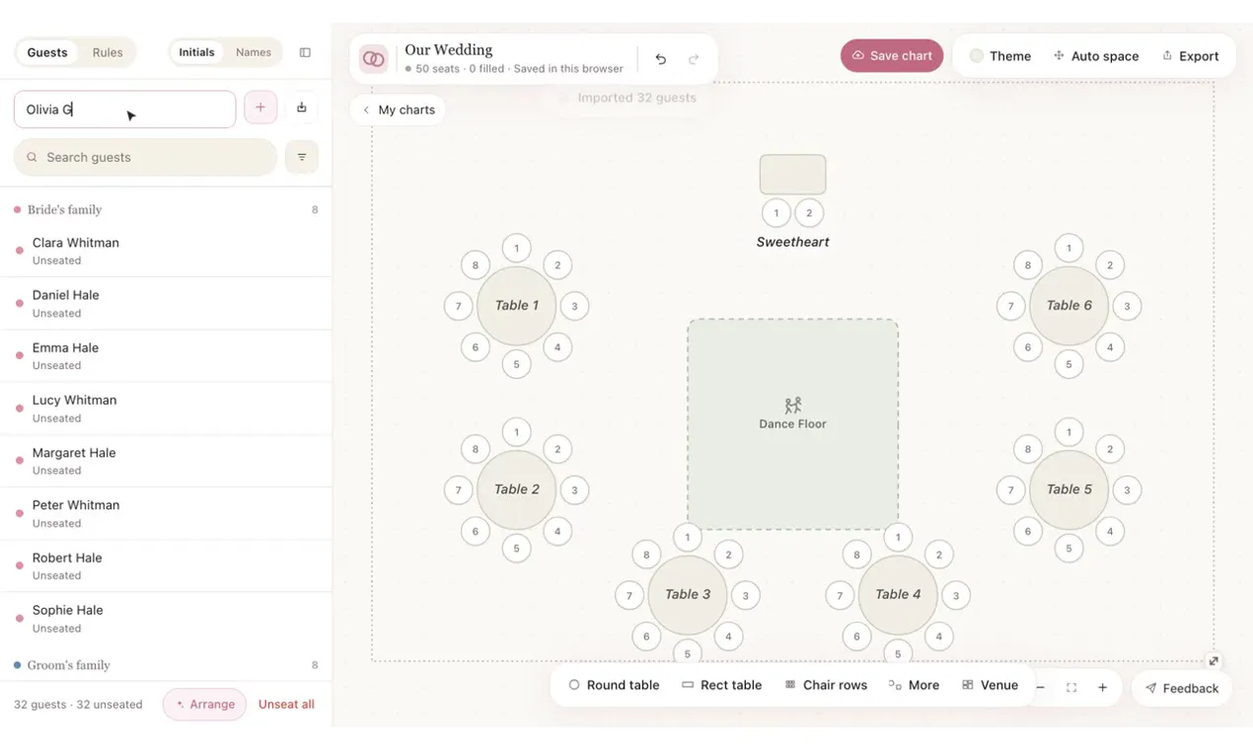Select guest Sophie Hale

point(166,619)
